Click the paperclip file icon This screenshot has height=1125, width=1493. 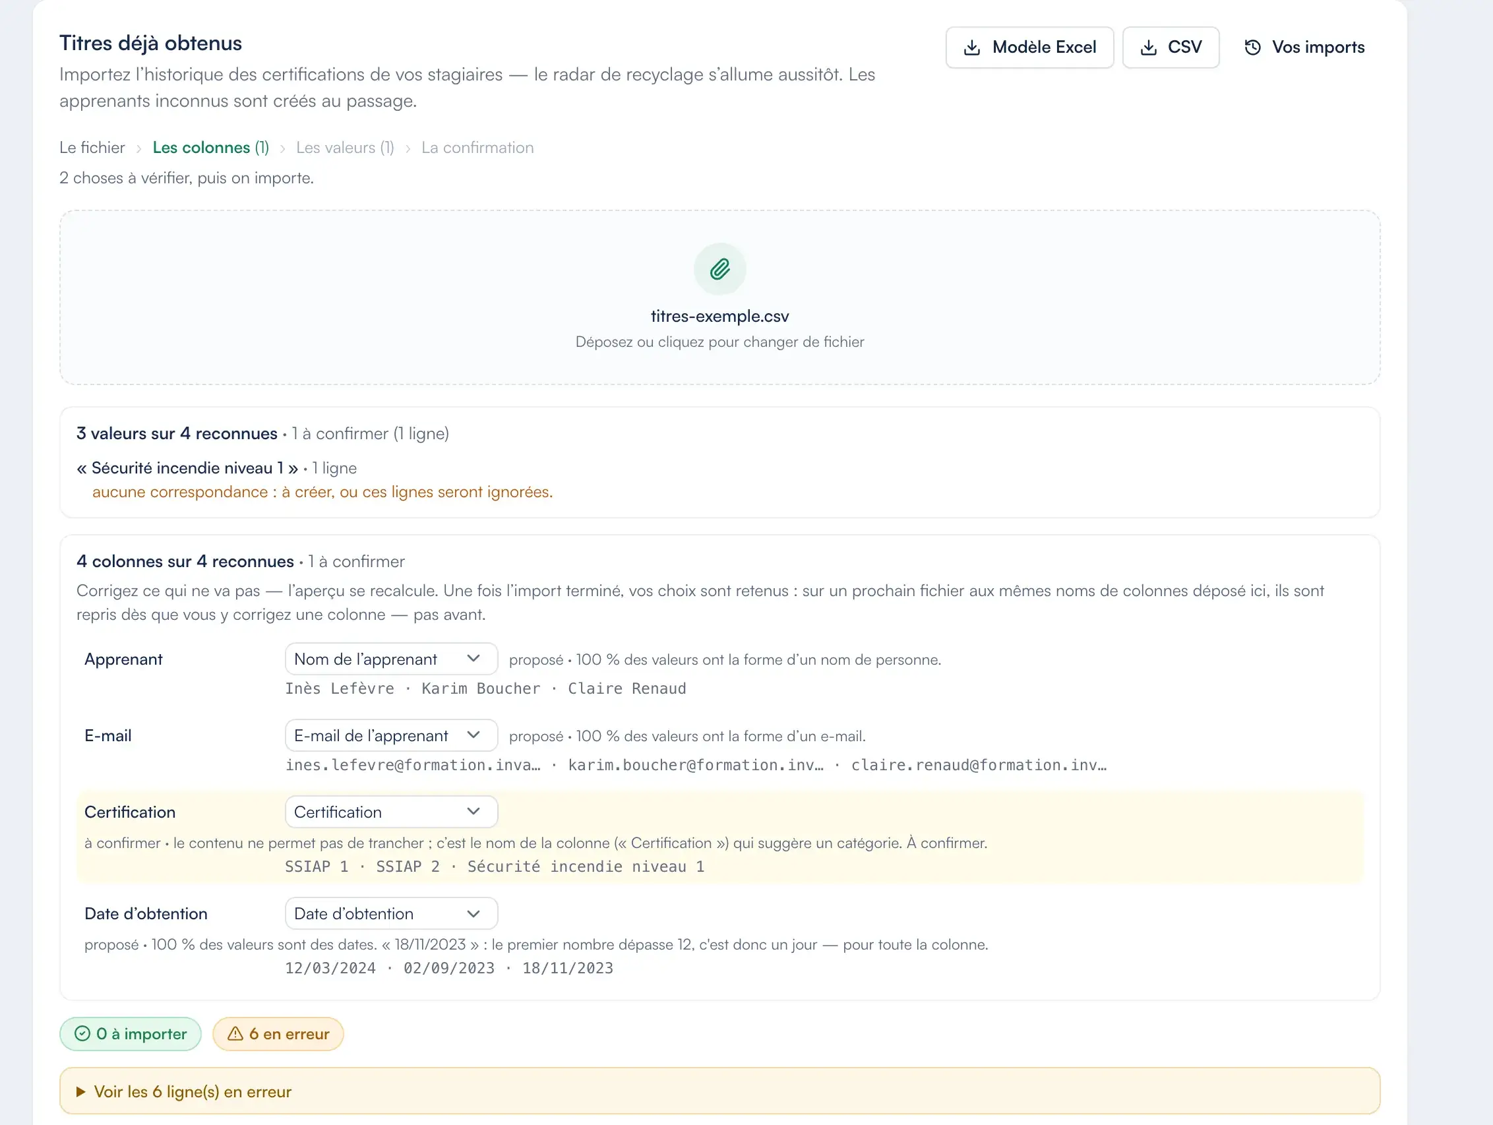[719, 269]
